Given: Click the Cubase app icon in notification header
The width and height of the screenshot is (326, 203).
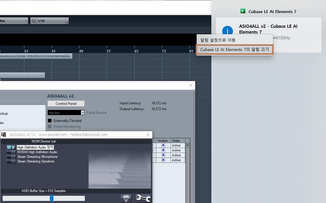Looking at the screenshot, I should tap(243, 11).
